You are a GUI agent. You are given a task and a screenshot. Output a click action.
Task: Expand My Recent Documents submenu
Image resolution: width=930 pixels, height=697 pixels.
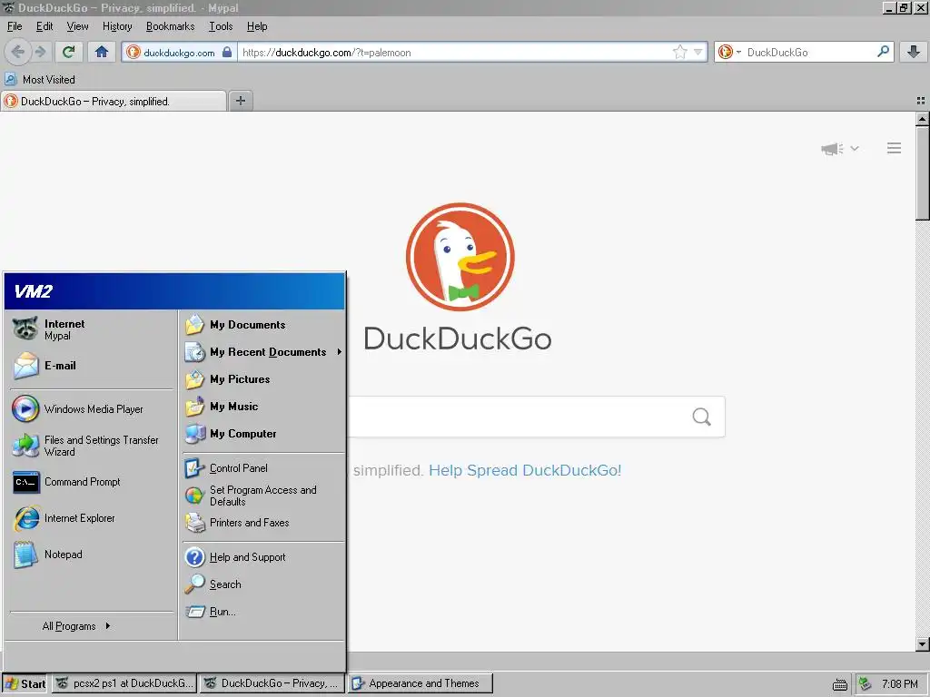click(x=263, y=352)
